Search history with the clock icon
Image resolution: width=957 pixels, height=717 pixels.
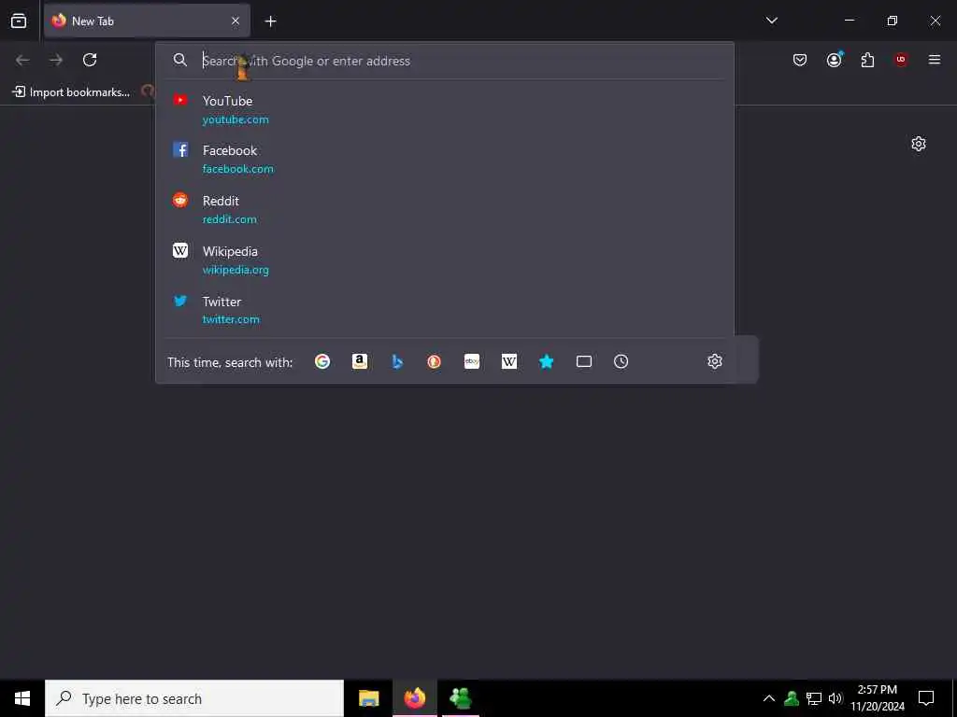pos(621,361)
